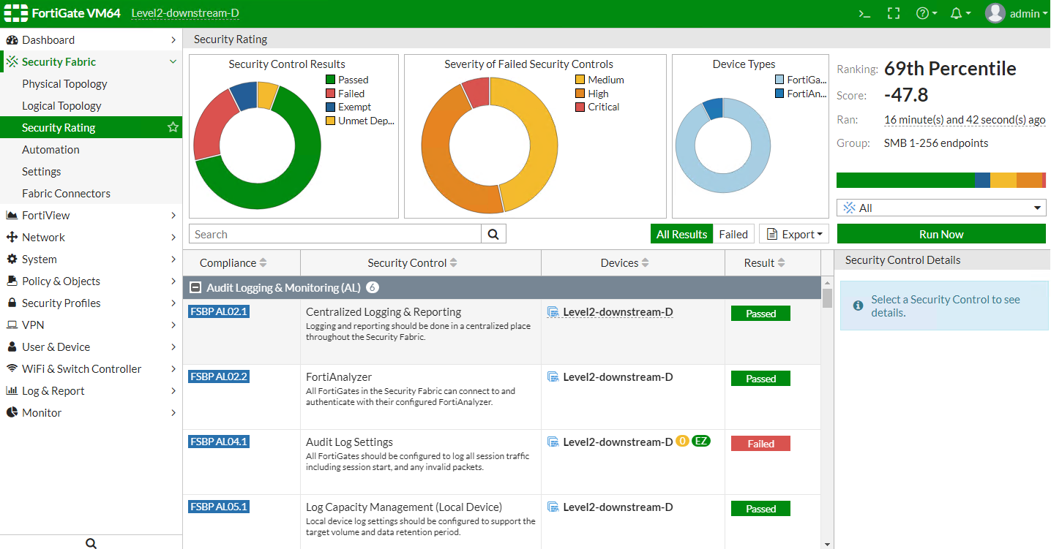Expand the Network menu chevron
The height and width of the screenshot is (549, 1051).
pyautogui.click(x=173, y=238)
